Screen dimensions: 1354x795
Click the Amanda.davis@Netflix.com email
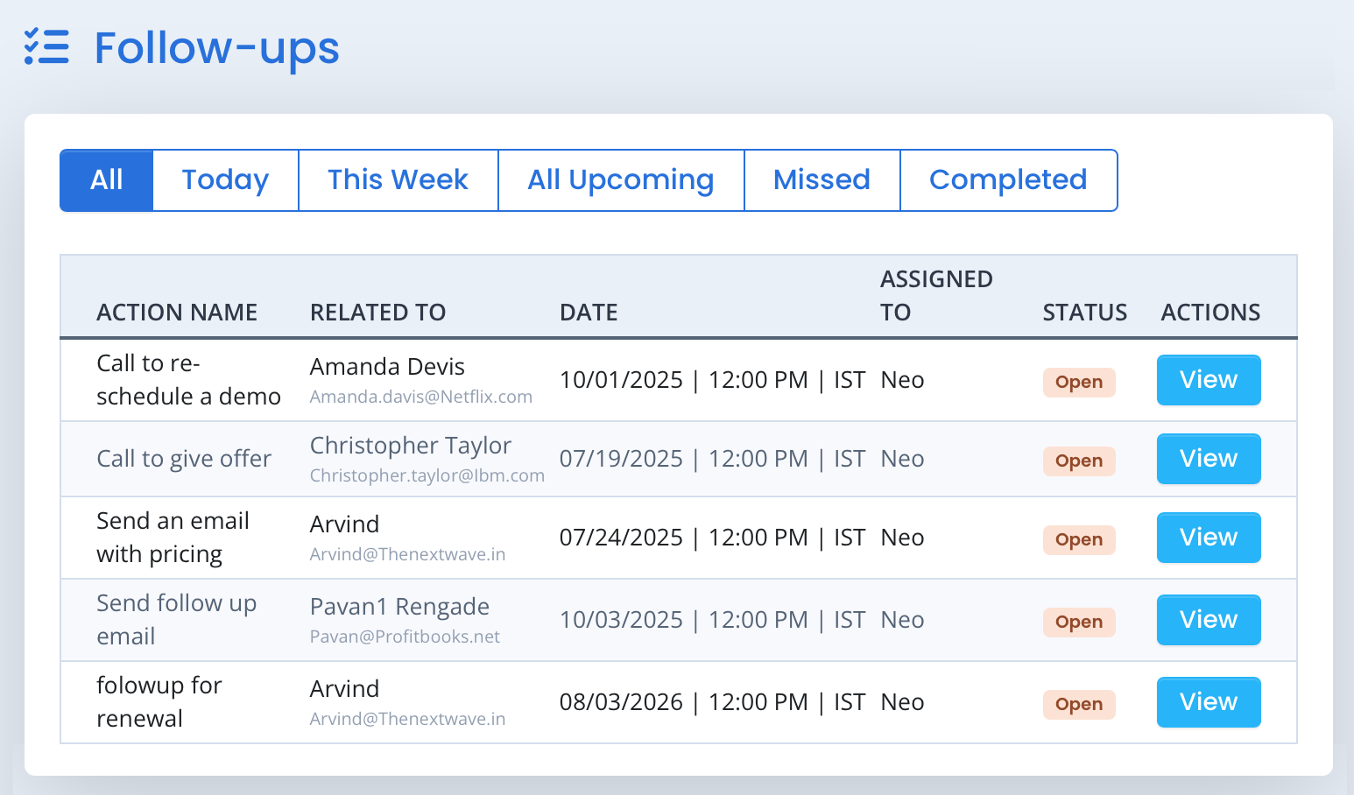click(x=421, y=397)
